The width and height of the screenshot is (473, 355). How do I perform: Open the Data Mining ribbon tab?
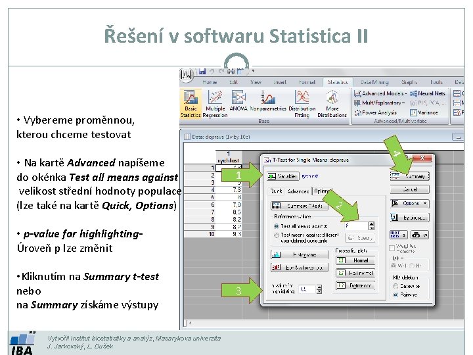click(x=374, y=82)
